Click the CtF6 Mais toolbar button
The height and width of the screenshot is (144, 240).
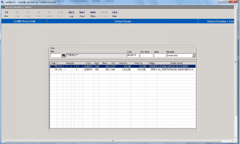114,14
